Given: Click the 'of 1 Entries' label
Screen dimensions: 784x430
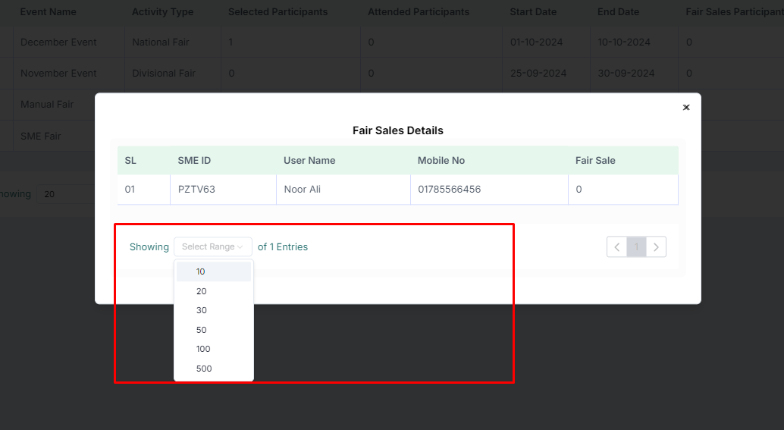Looking at the screenshot, I should (x=283, y=247).
